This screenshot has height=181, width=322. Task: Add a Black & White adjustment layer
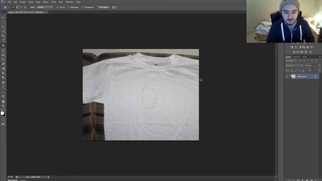pos(300,47)
